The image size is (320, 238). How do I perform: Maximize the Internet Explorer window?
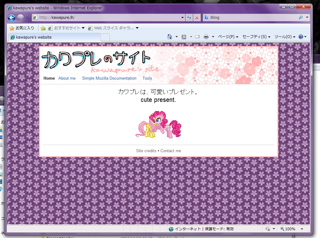coord(292,7)
